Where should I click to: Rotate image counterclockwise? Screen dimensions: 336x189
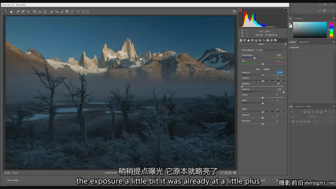click(83, 12)
